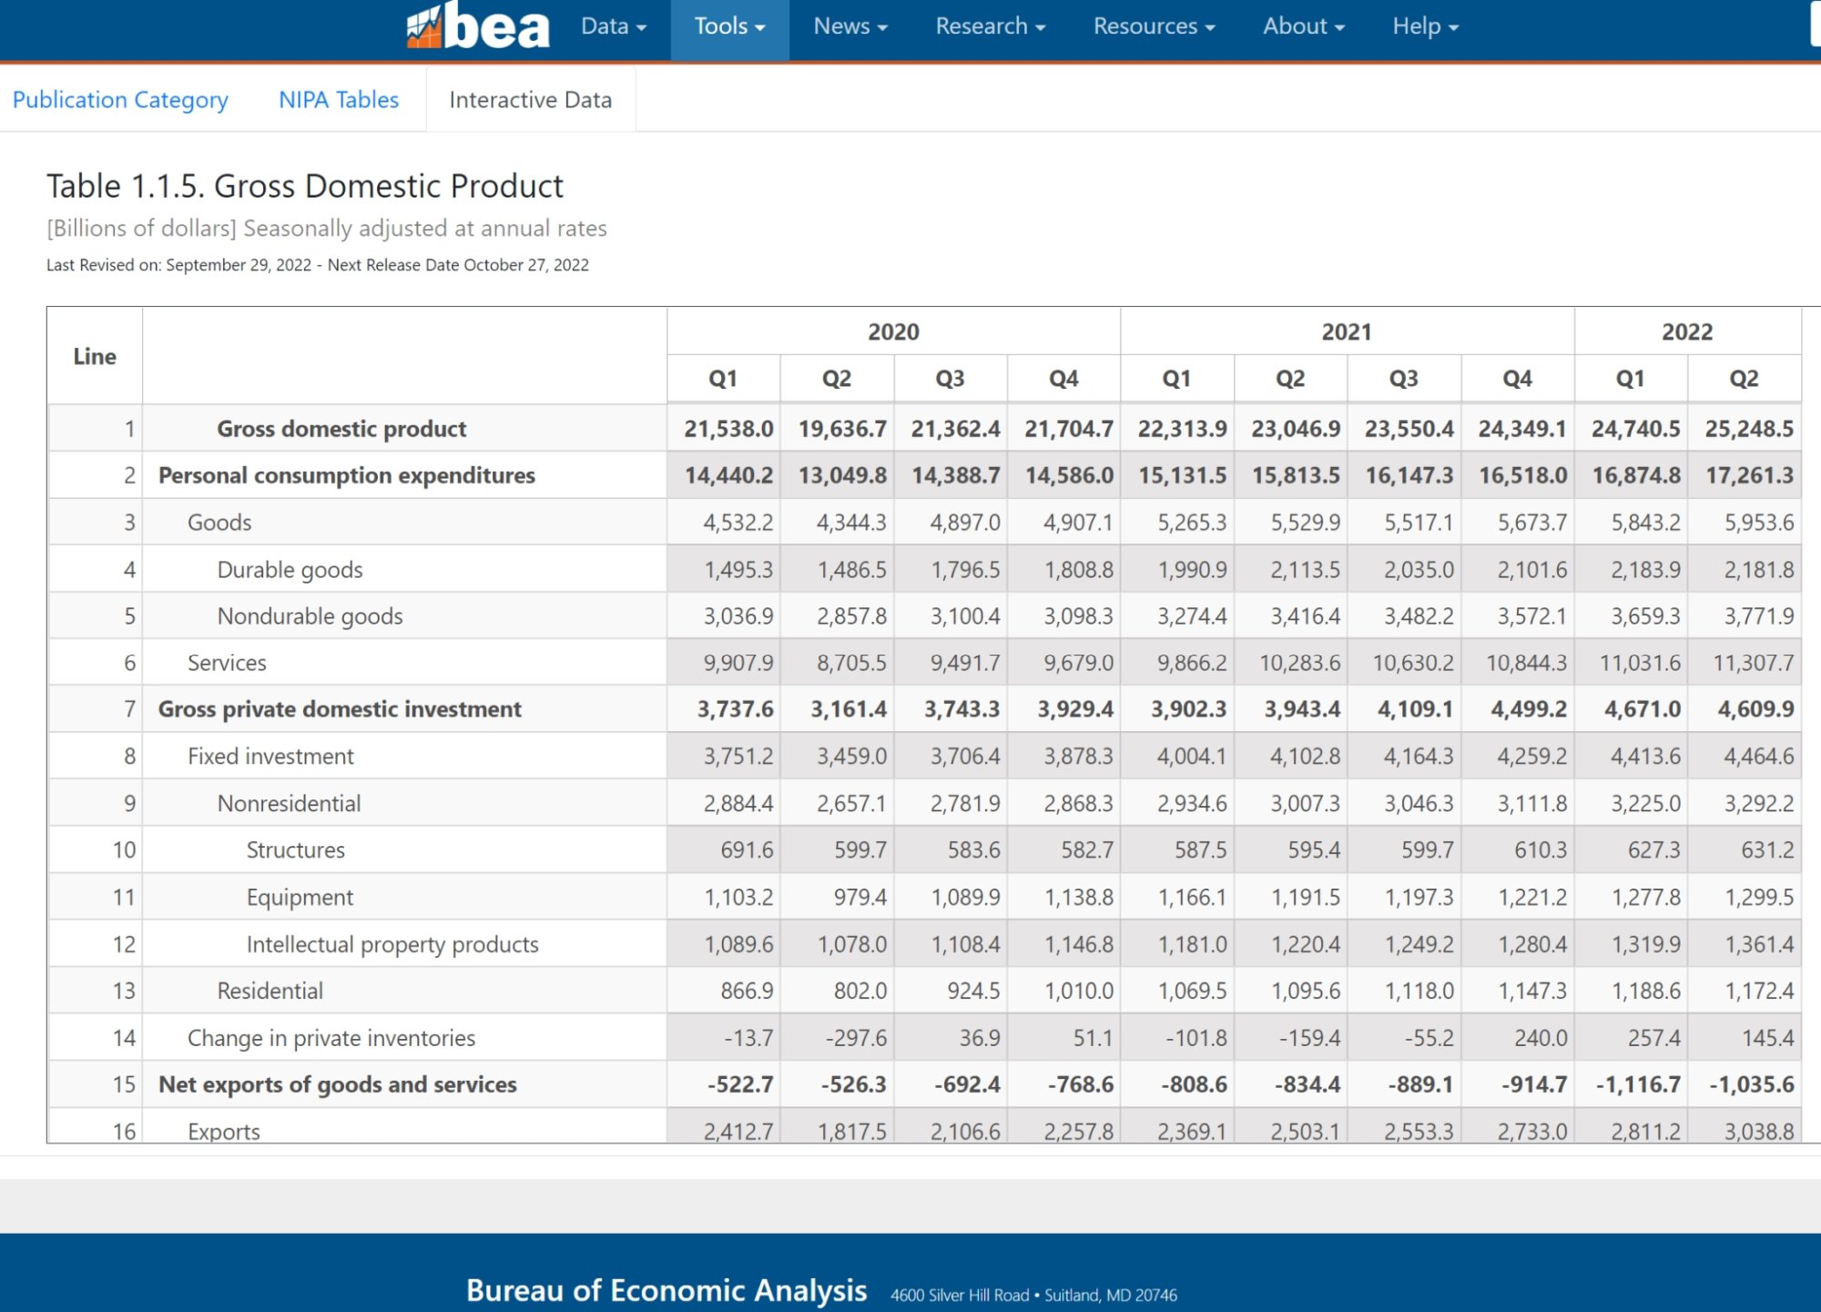Click Fixed investment value 3,751.2
This screenshot has width=1821, height=1312.
point(738,757)
